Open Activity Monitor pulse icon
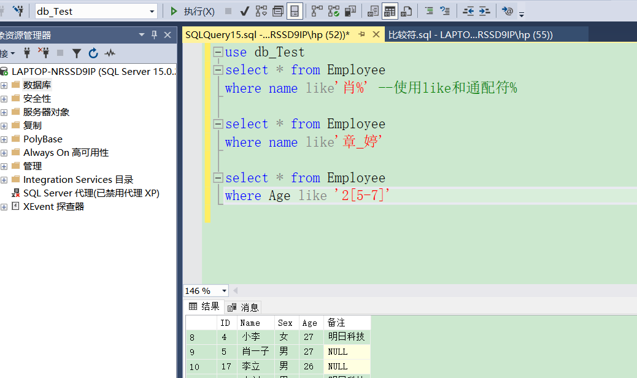 [x=110, y=53]
